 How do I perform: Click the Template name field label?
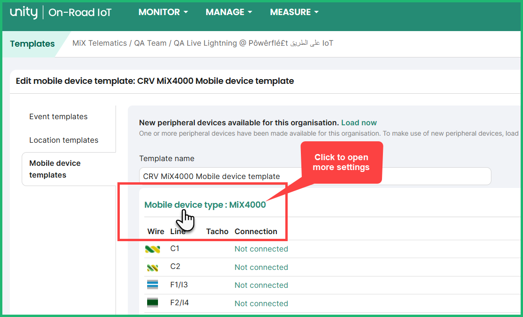(x=166, y=158)
